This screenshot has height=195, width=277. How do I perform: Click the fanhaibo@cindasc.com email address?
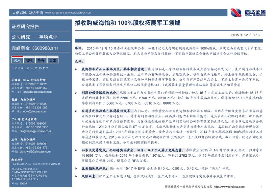34,92
